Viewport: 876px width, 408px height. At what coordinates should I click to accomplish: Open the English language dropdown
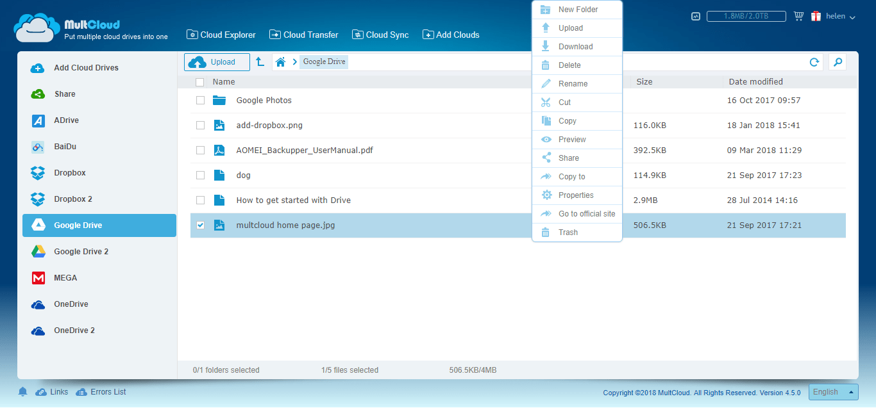pyautogui.click(x=833, y=392)
